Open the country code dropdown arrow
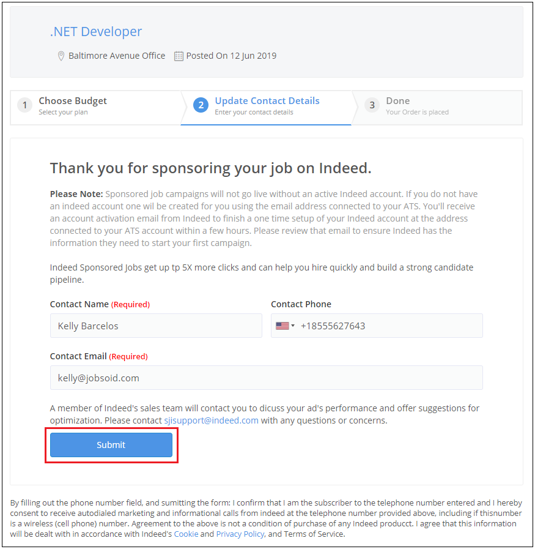This screenshot has height=549, width=535. pos(293,326)
